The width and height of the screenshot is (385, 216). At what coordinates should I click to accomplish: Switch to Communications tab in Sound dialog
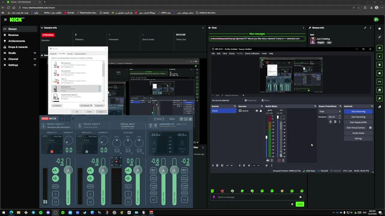click(80, 54)
